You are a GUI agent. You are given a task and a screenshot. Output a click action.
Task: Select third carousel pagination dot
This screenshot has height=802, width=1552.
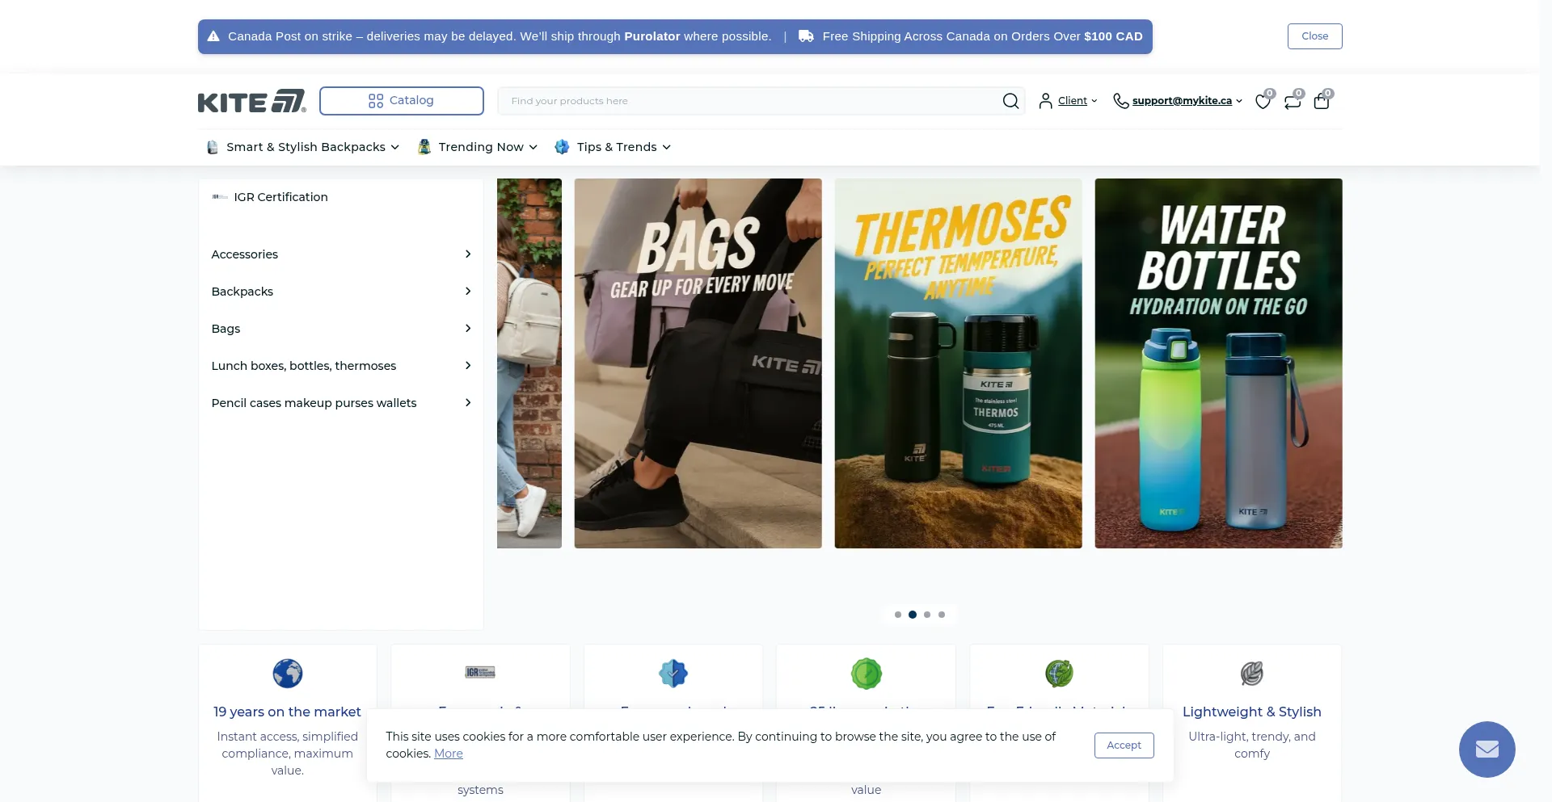pyautogui.click(x=927, y=615)
